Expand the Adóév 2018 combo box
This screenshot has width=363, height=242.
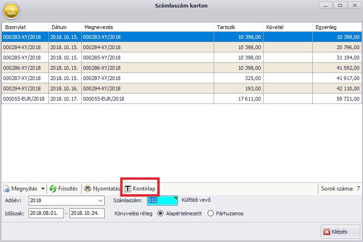100,200
